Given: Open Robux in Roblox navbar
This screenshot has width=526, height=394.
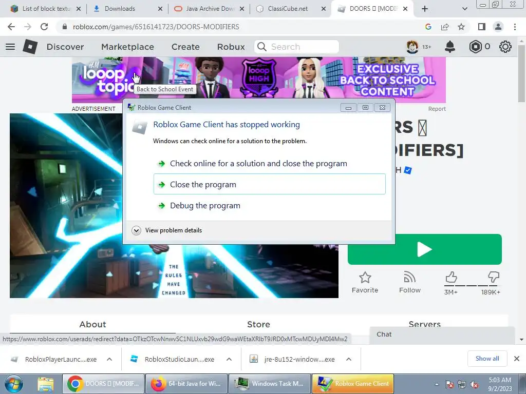Looking at the screenshot, I should point(231,47).
